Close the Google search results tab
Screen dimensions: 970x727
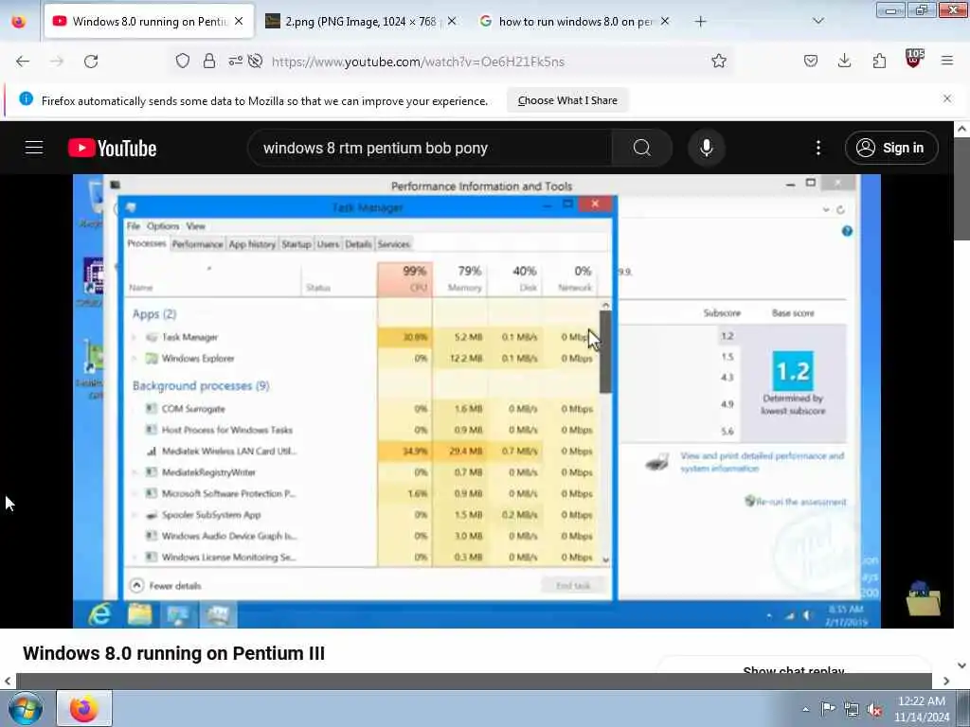[x=665, y=21]
